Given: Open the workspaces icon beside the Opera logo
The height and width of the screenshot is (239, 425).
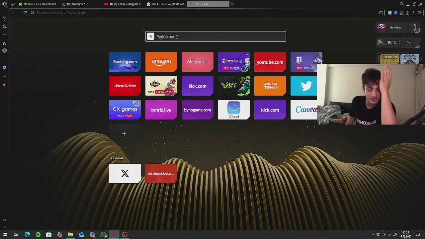Looking at the screenshot, I should [13, 4].
